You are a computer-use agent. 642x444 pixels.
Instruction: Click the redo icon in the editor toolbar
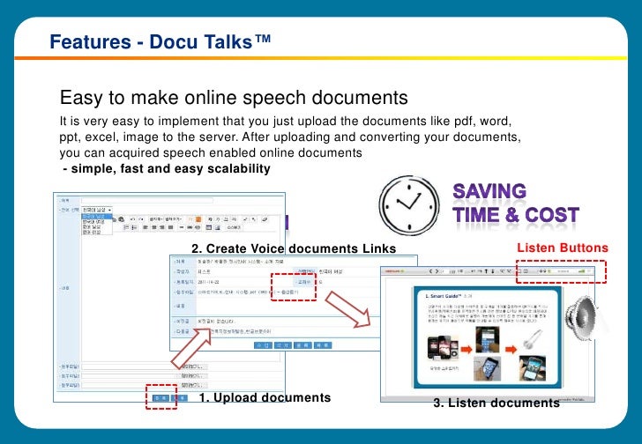click(x=141, y=219)
